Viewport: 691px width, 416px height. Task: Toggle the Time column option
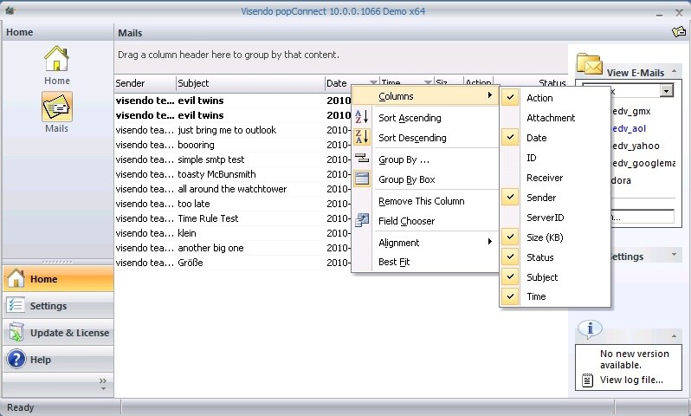click(x=510, y=296)
